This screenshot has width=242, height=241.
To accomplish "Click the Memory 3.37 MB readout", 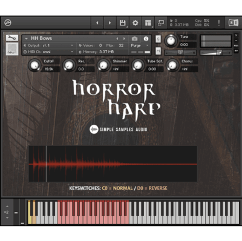I will tap(96, 52).
